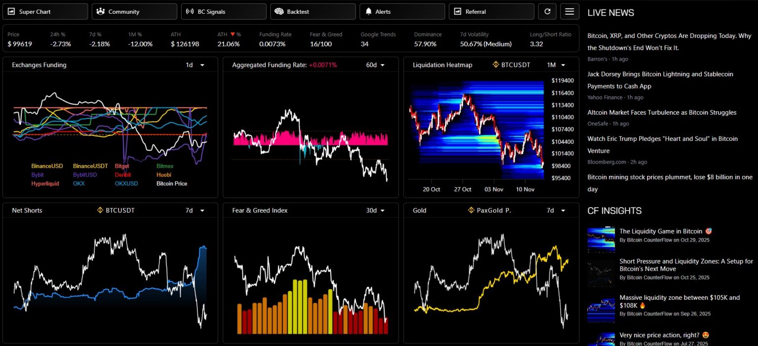
Task: Click the Super Chart icon
Action: [x=12, y=11]
